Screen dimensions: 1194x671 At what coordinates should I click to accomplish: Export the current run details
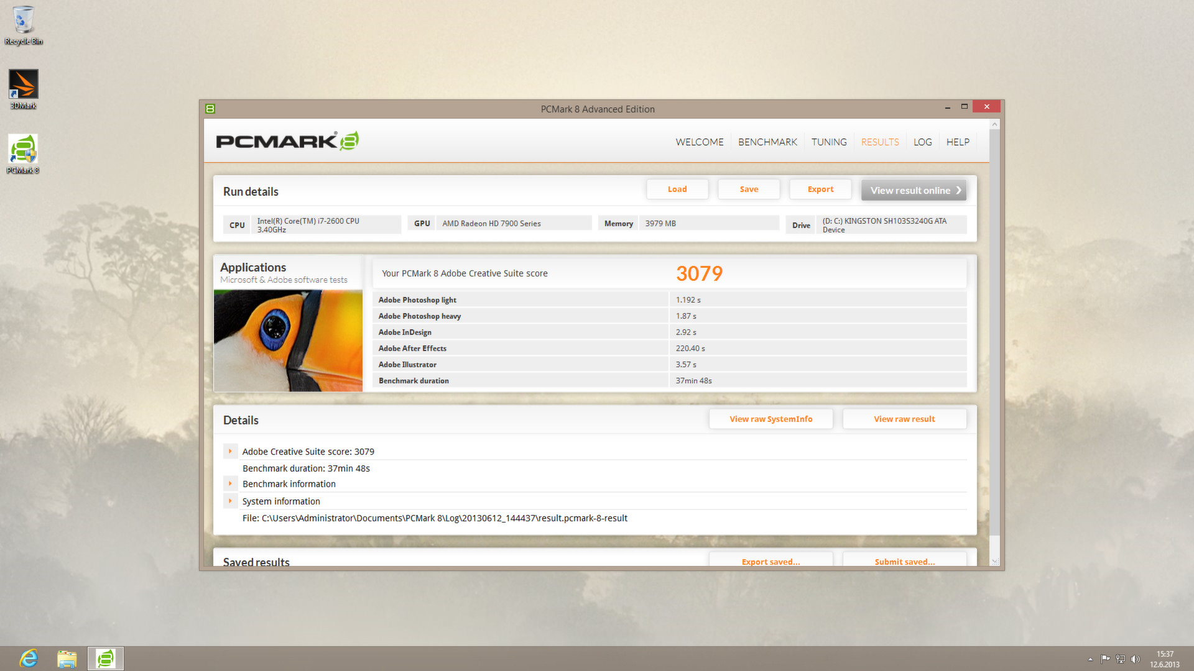click(x=820, y=189)
